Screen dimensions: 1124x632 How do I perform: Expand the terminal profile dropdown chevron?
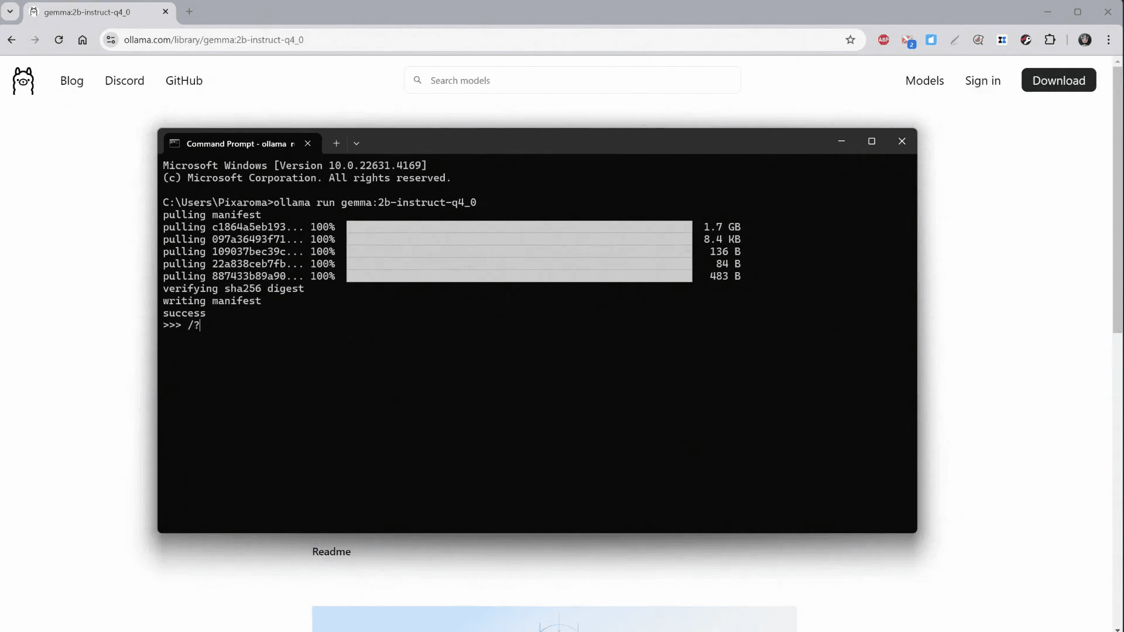point(357,143)
